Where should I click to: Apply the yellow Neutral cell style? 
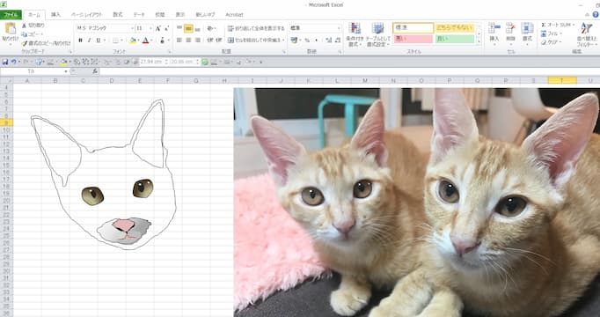coord(455,28)
